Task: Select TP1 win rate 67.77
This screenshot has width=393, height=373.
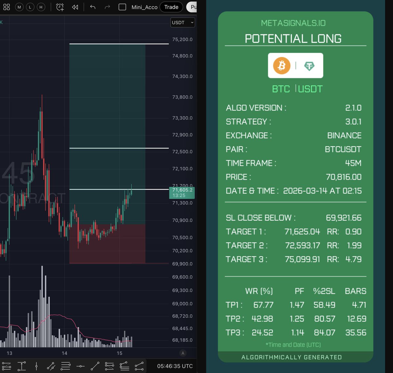Action: coord(263,305)
